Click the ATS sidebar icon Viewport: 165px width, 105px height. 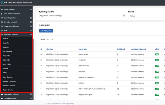[2, 30]
